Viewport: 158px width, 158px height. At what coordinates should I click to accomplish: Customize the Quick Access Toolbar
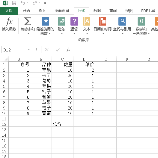(x=45, y=3)
